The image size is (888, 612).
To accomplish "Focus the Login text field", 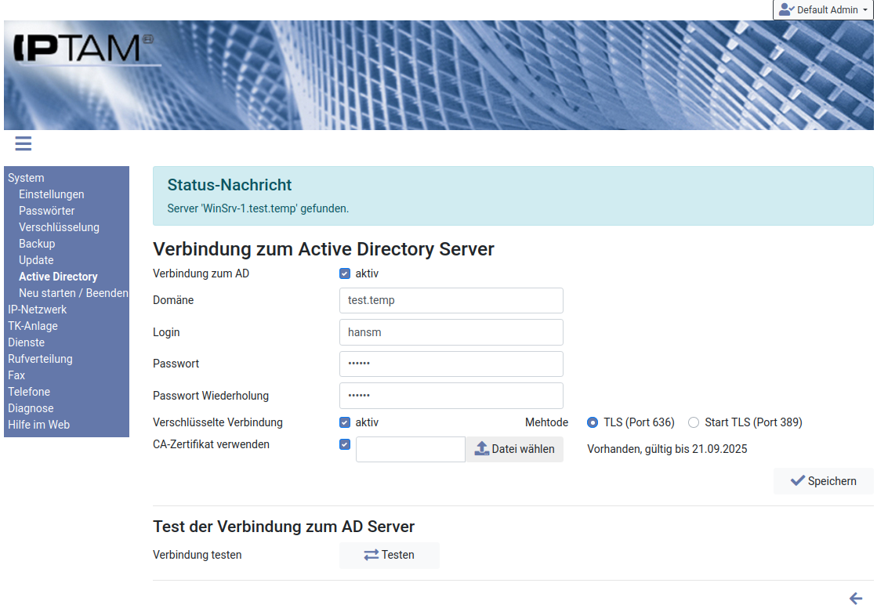I will 451,332.
